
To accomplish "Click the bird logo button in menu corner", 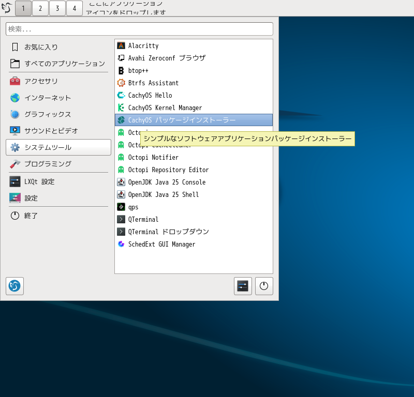I will click(x=14, y=286).
